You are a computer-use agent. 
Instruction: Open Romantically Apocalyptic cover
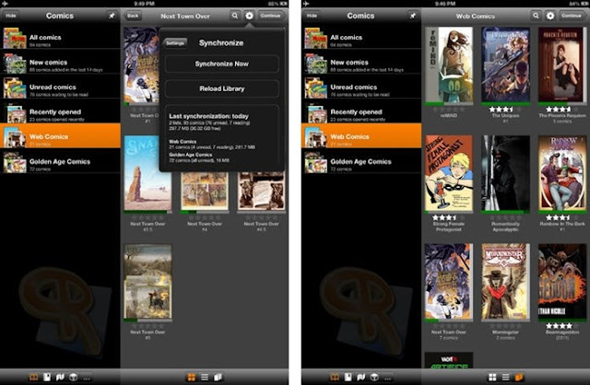[x=505, y=173]
